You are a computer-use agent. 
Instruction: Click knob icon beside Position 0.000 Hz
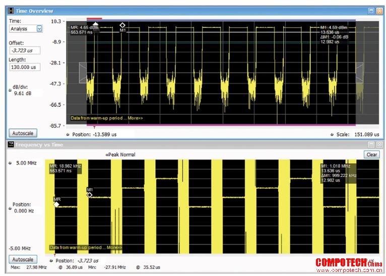coord(10,209)
